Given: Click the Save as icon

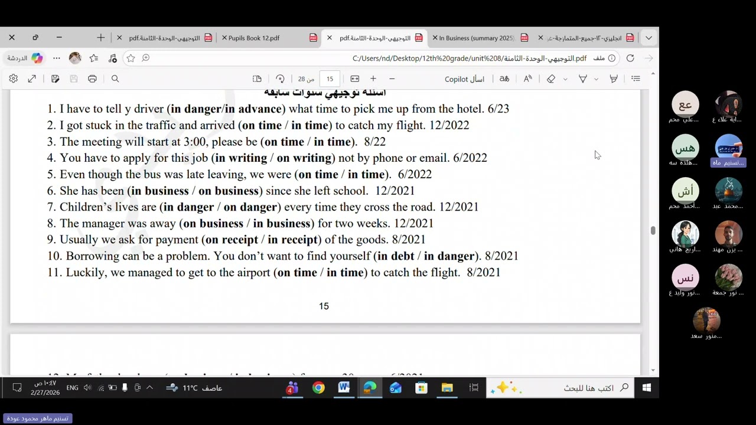Looking at the screenshot, I should point(55,79).
